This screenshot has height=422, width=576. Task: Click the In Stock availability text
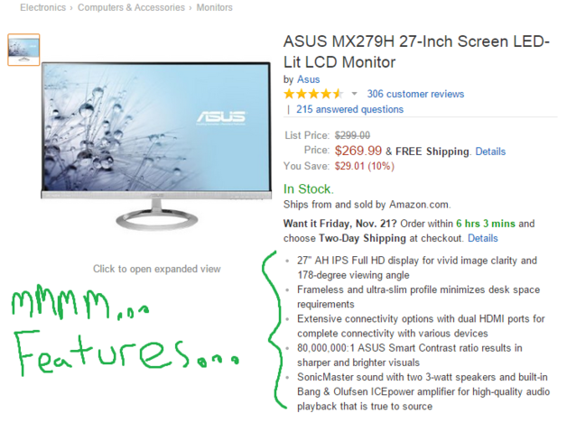pyautogui.click(x=309, y=189)
